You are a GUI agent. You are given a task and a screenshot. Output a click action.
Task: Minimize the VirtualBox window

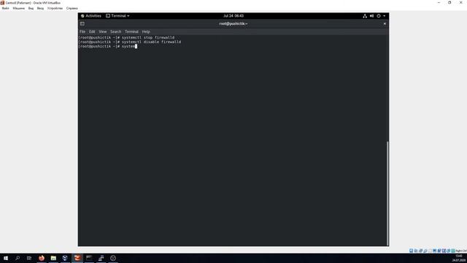point(439,3)
